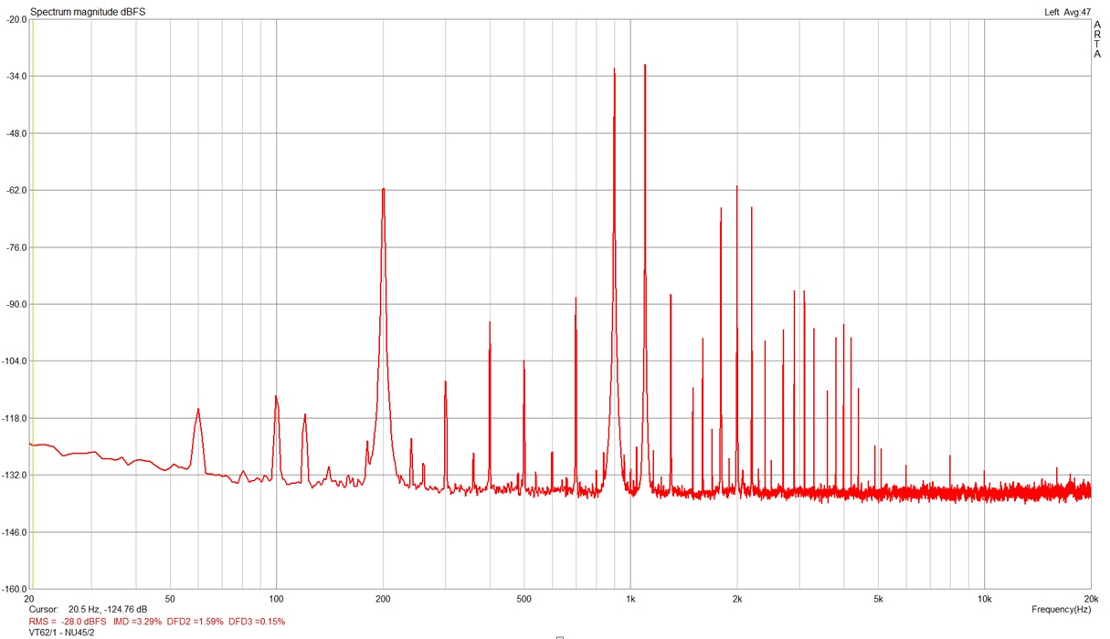The height and width of the screenshot is (639, 1110).
Task: Click the -160.0 y-axis label
Action: click(13, 589)
